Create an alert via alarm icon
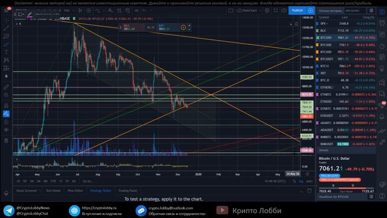387x218 pixels. 128,11
